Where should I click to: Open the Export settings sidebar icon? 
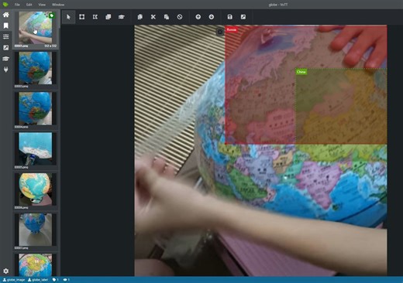[x=6, y=48]
